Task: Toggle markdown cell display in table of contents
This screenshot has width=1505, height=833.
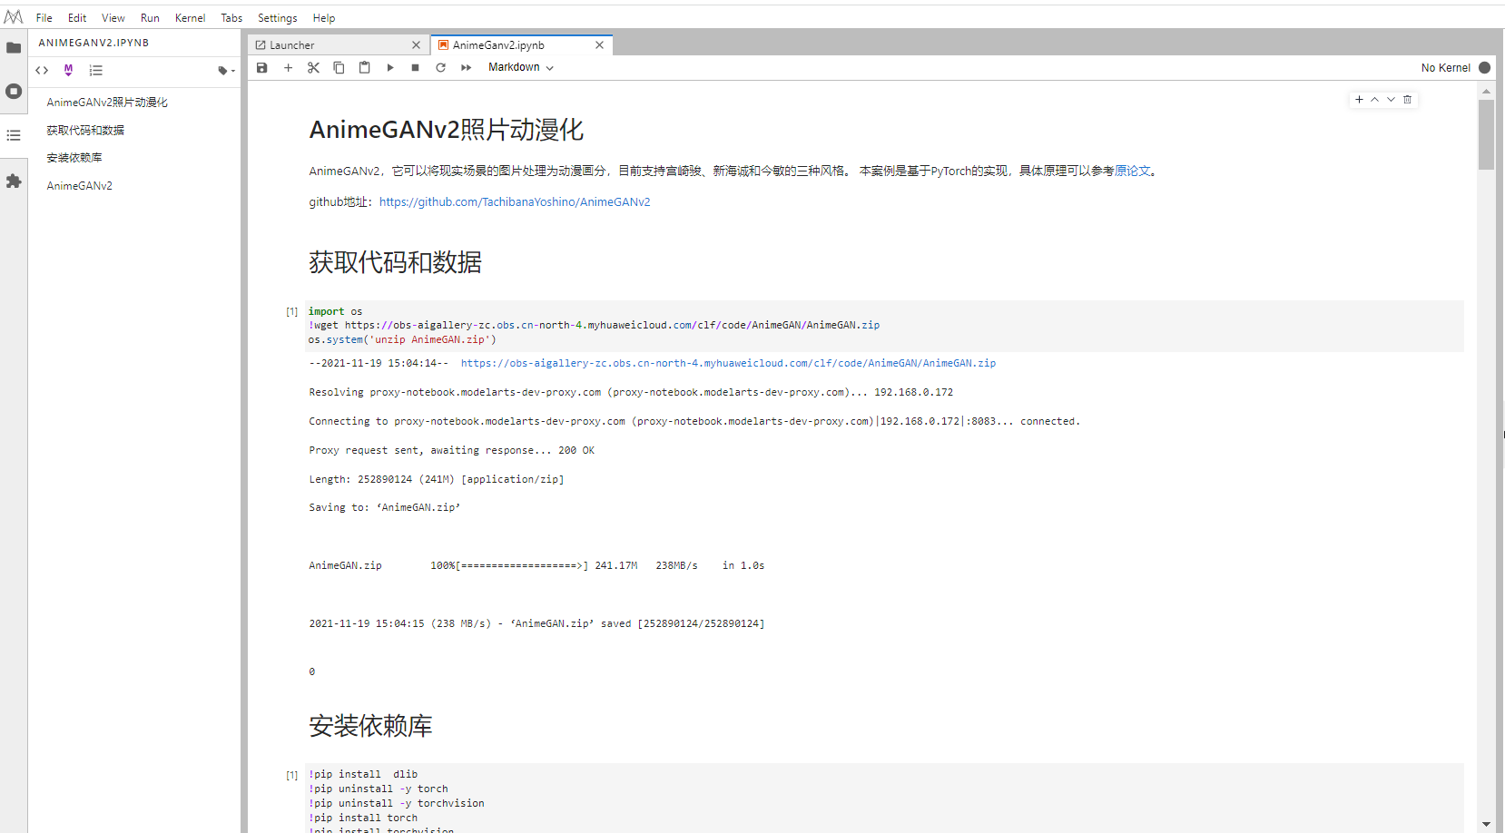Action: tap(68, 70)
